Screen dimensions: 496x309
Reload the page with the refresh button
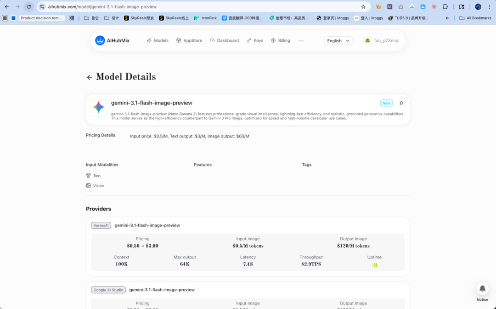tap(29, 7)
